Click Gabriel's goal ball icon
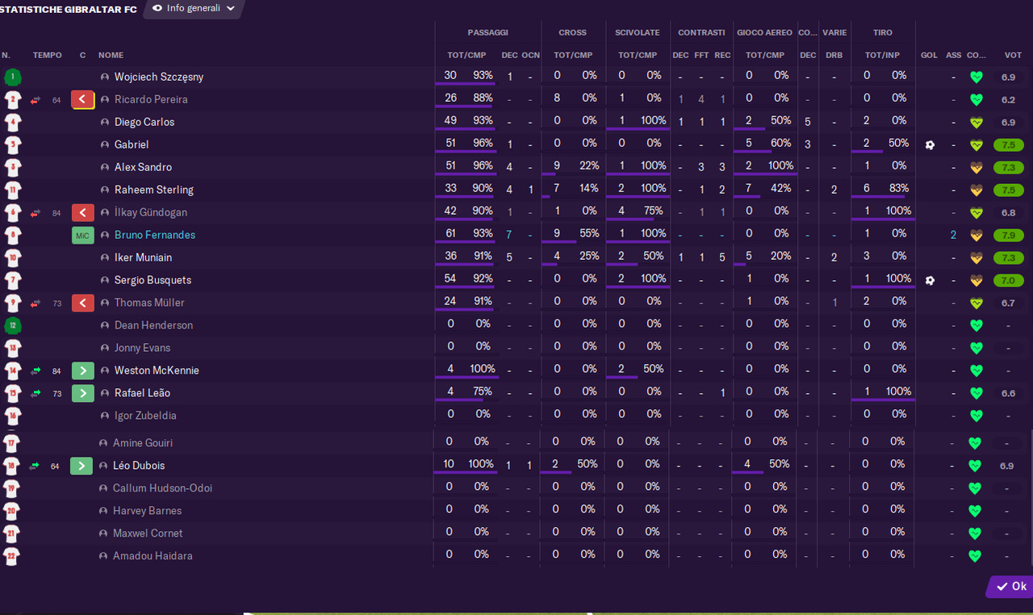Screen dimensions: 1033x615 pyautogui.click(x=930, y=145)
